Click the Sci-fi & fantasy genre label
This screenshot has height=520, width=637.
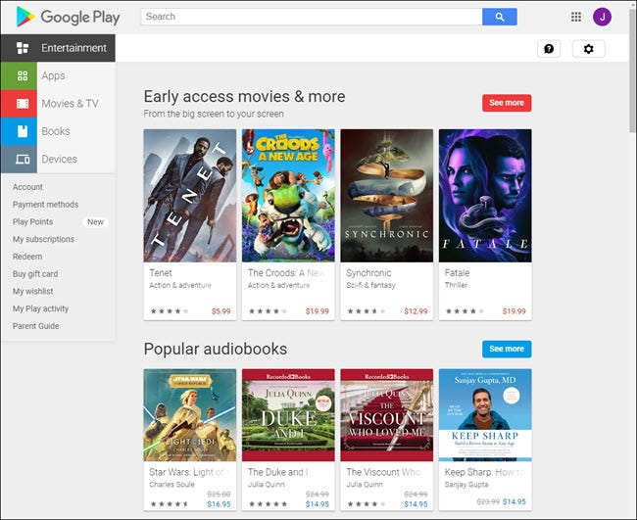pyautogui.click(x=370, y=285)
